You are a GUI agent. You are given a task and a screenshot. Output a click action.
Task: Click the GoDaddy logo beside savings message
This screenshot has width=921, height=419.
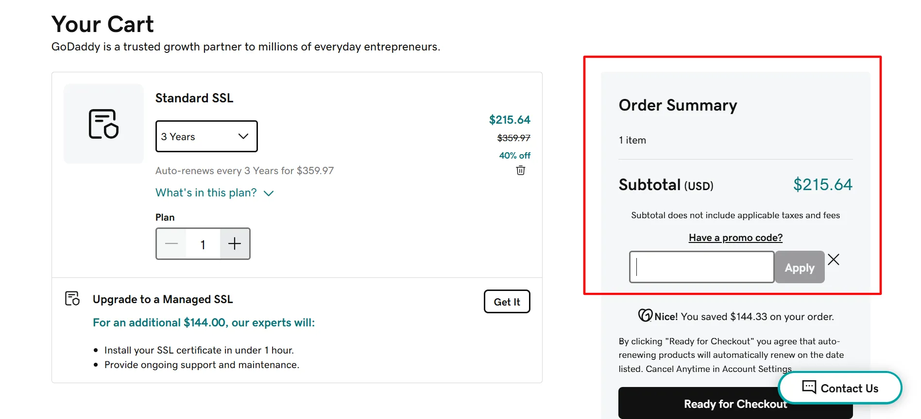coord(645,316)
